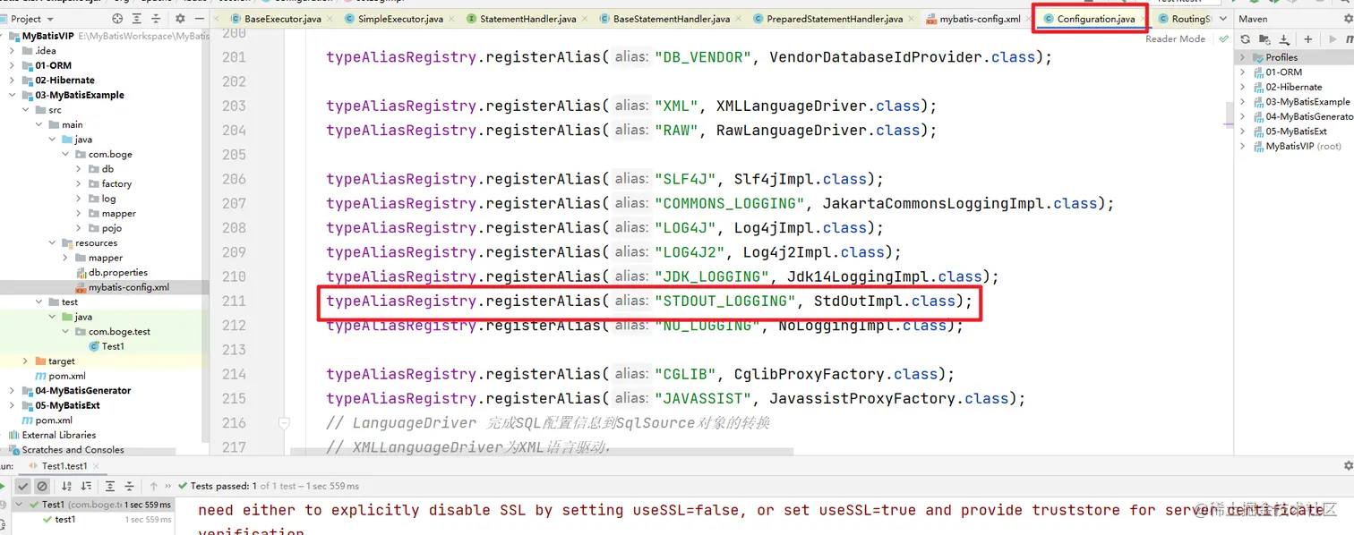1354x535 pixels.
Task: Expand 03-MyBatisExample in Maven panel
Action: click(1243, 102)
